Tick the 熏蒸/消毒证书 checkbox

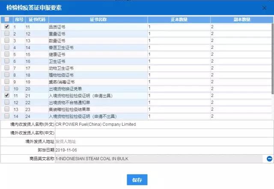click(7, 82)
